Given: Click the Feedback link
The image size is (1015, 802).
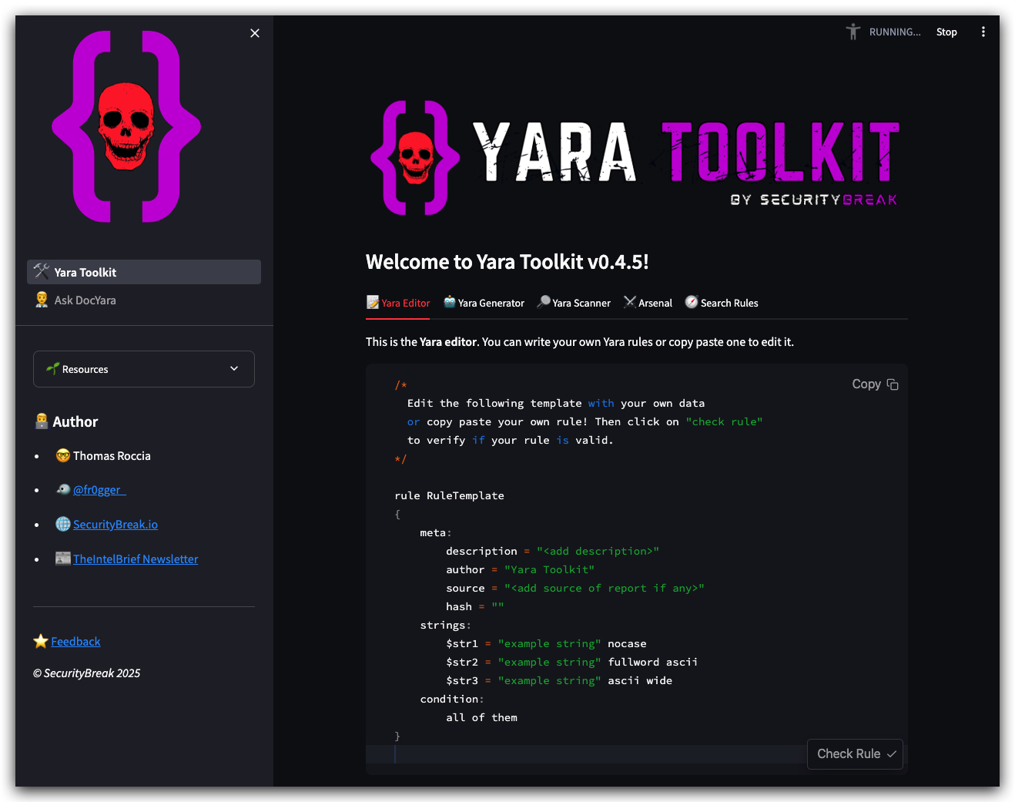Looking at the screenshot, I should coord(75,641).
